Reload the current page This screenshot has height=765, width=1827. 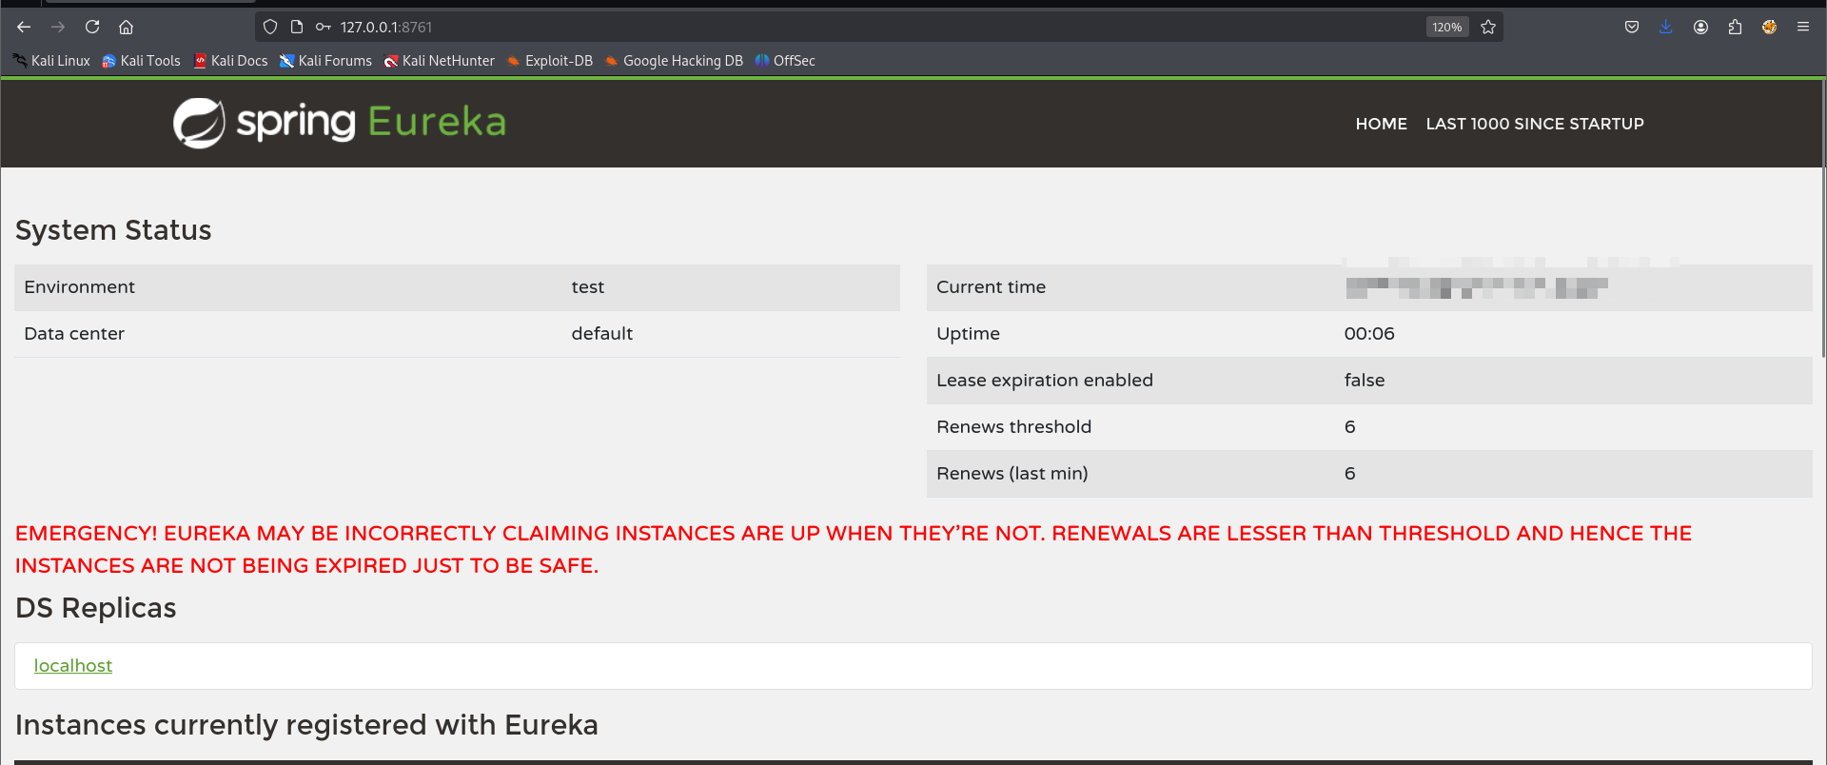(x=92, y=27)
